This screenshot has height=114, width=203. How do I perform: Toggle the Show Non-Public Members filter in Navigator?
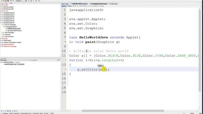8,111
